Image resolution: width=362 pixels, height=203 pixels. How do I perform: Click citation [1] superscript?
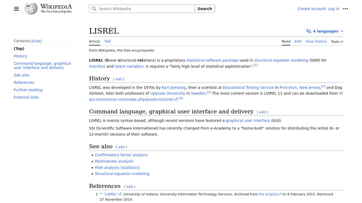click(x=255, y=65)
